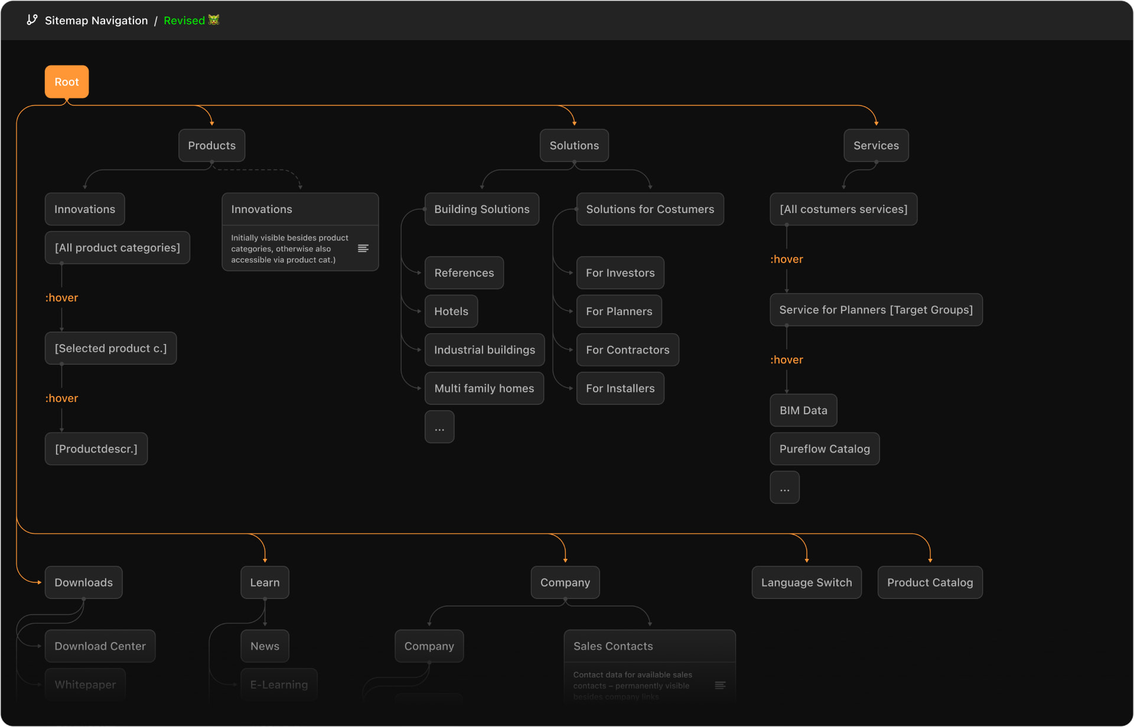
Task: Select the References node
Action: click(x=464, y=273)
